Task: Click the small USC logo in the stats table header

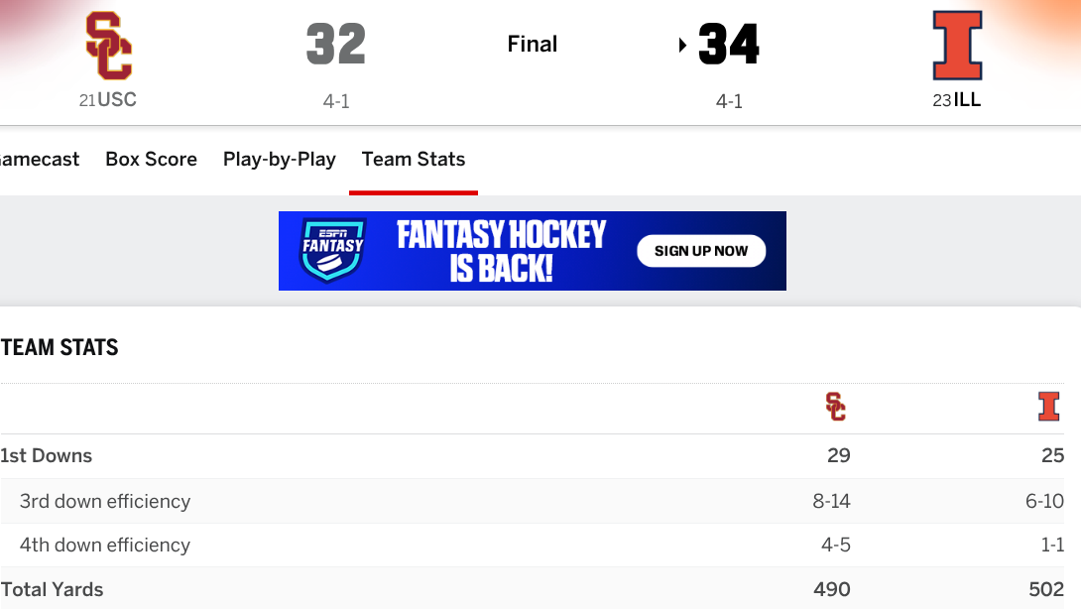Action: point(836,407)
